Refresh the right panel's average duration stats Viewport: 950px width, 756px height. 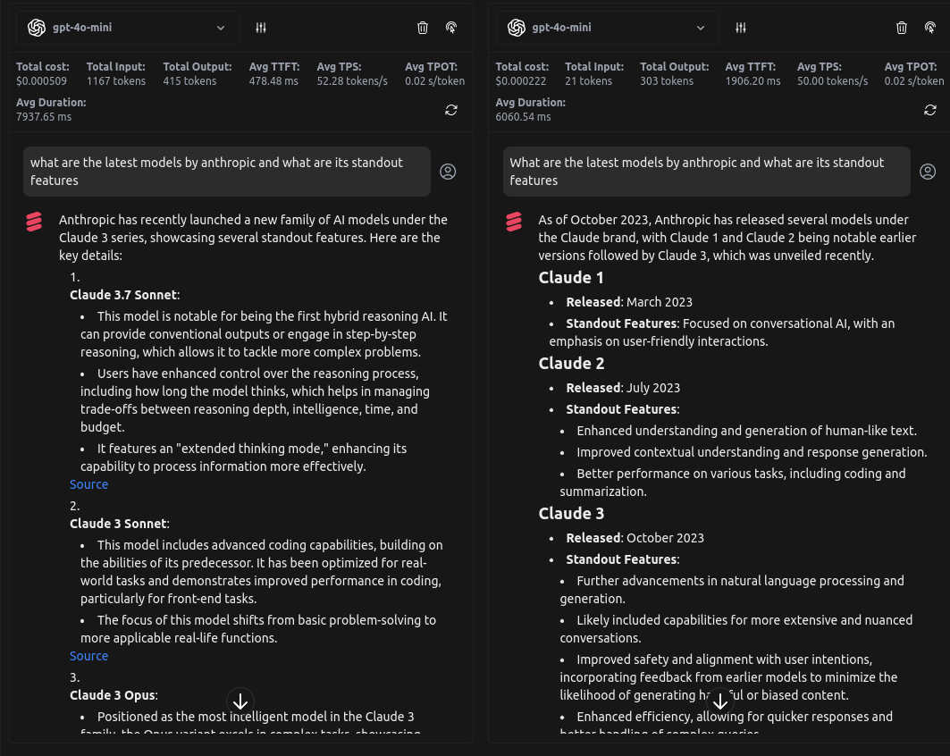pos(930,110)
